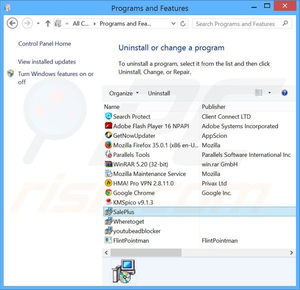Select 'SalePlus' program name
Screen dimensions: 300x290
pyautogui.click(x=123, y=212)
